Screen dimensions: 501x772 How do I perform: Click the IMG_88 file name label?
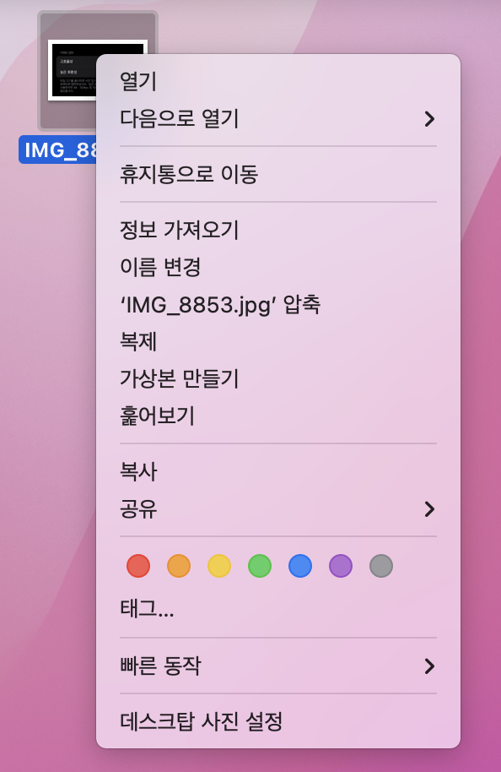pos(58,150)
